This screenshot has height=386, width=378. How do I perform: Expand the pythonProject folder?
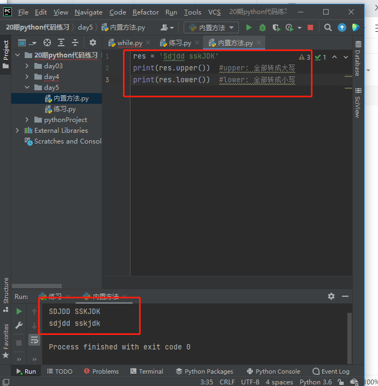[x=27, y=120]
